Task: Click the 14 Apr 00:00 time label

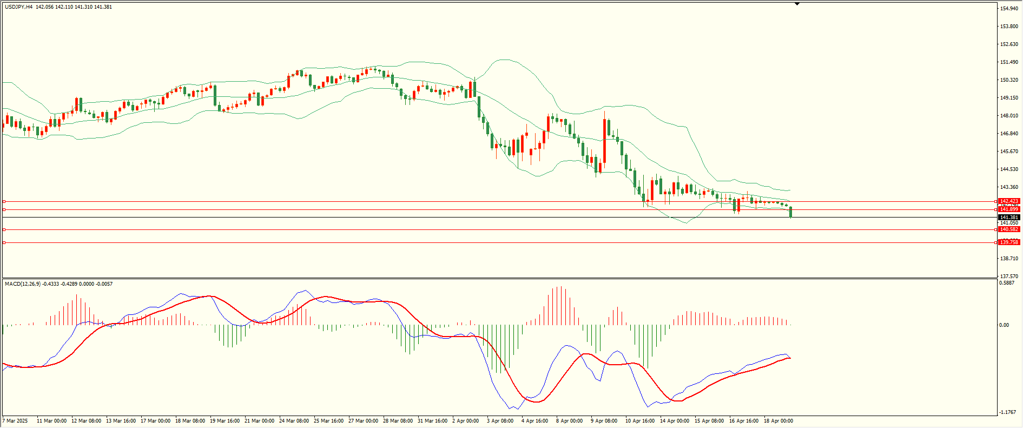Action: [675, 421]
